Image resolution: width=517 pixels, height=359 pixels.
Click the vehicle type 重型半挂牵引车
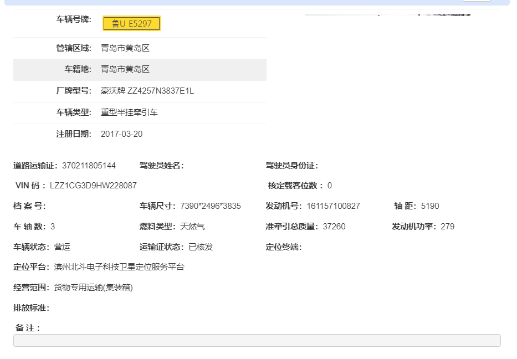point(129,112)
